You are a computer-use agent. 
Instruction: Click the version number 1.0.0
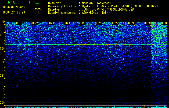pos(37,2)
